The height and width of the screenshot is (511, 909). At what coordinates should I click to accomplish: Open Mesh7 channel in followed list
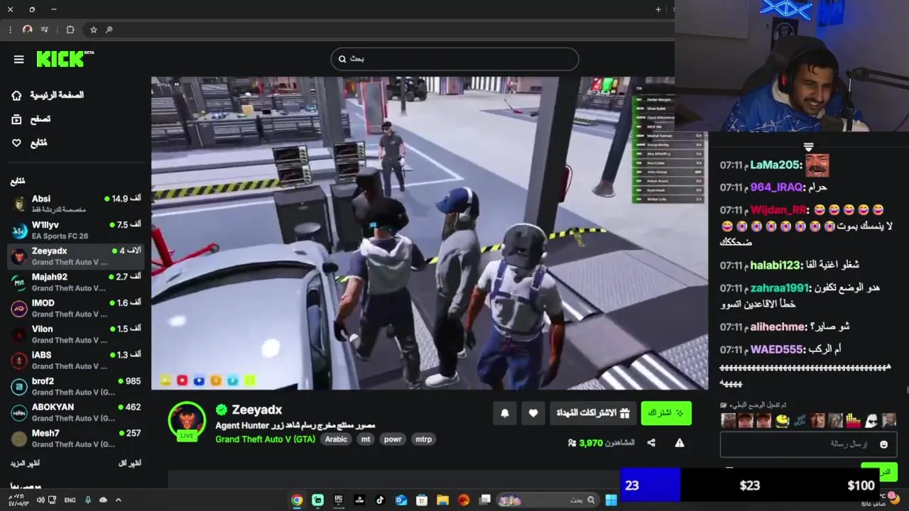coord(75,438)
